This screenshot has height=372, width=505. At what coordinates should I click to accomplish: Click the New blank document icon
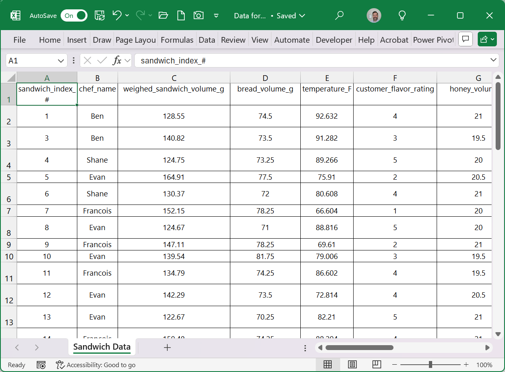click(181, 15)
